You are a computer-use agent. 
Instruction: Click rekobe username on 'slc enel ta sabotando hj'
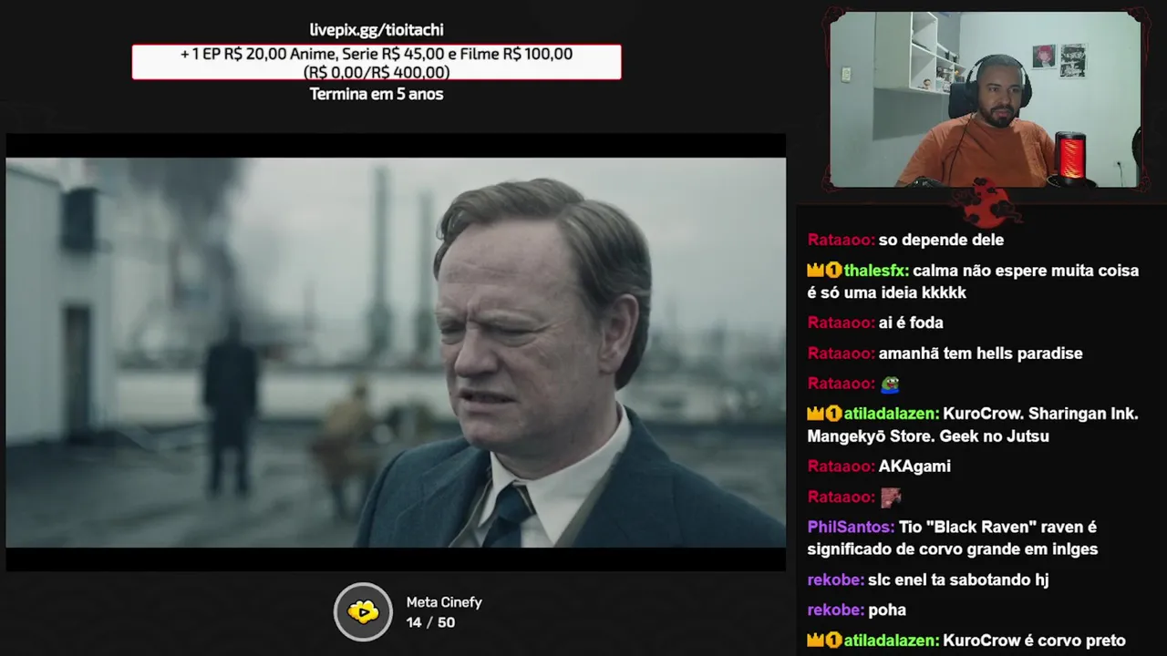tap(835, 580)
